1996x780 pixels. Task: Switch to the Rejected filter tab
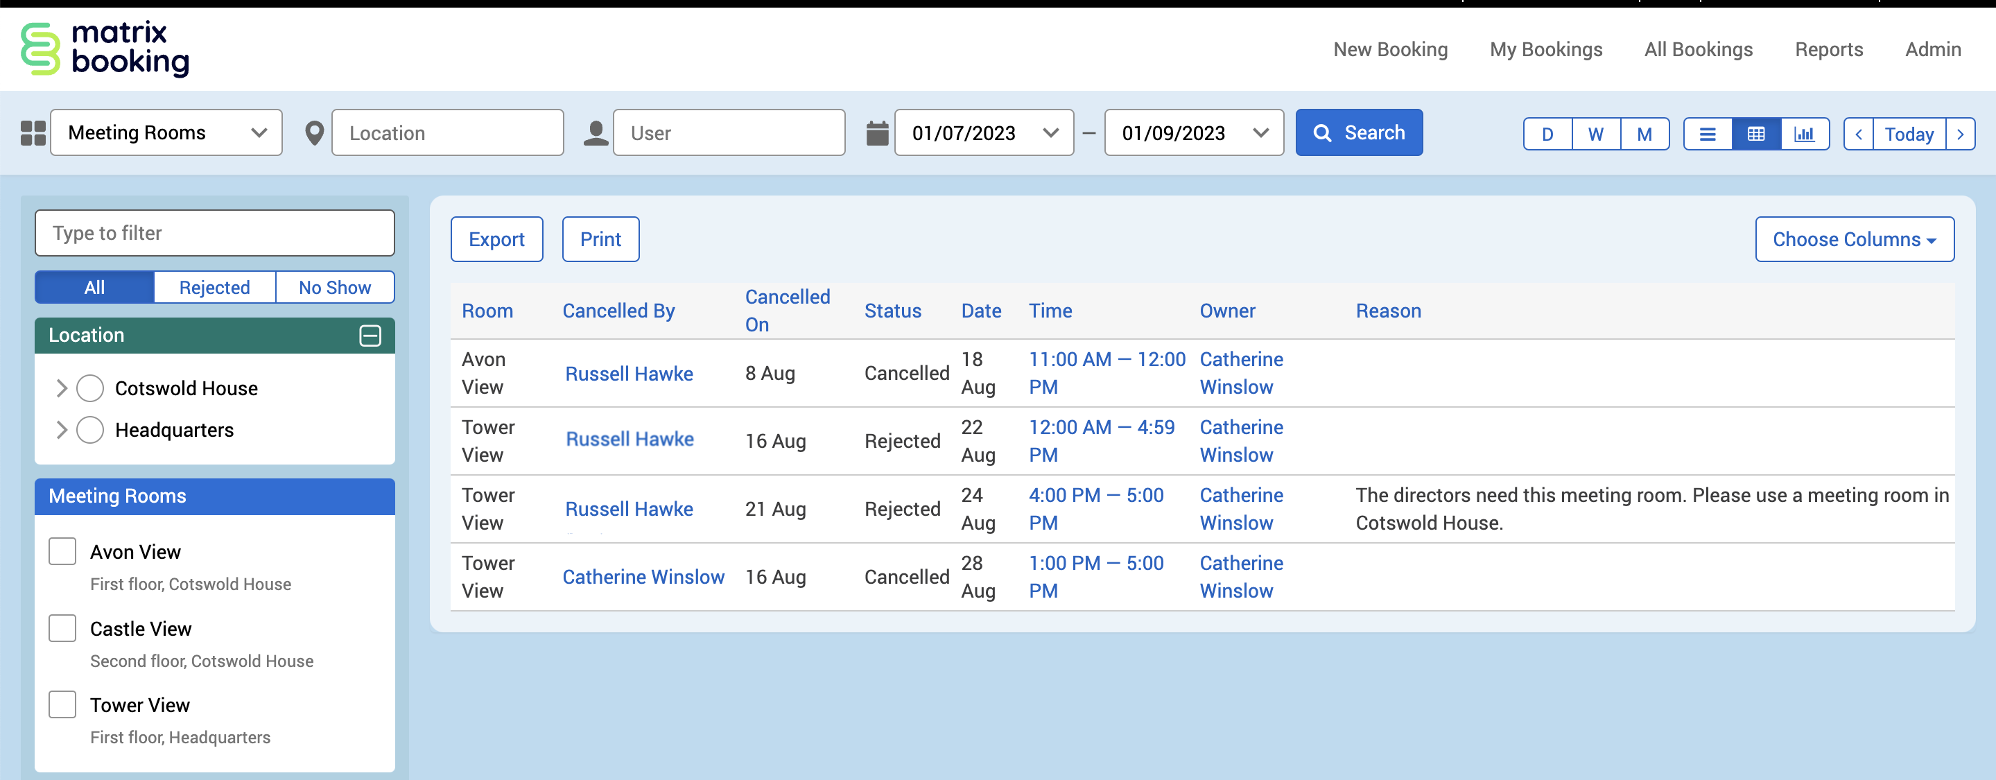pos(214,287)
